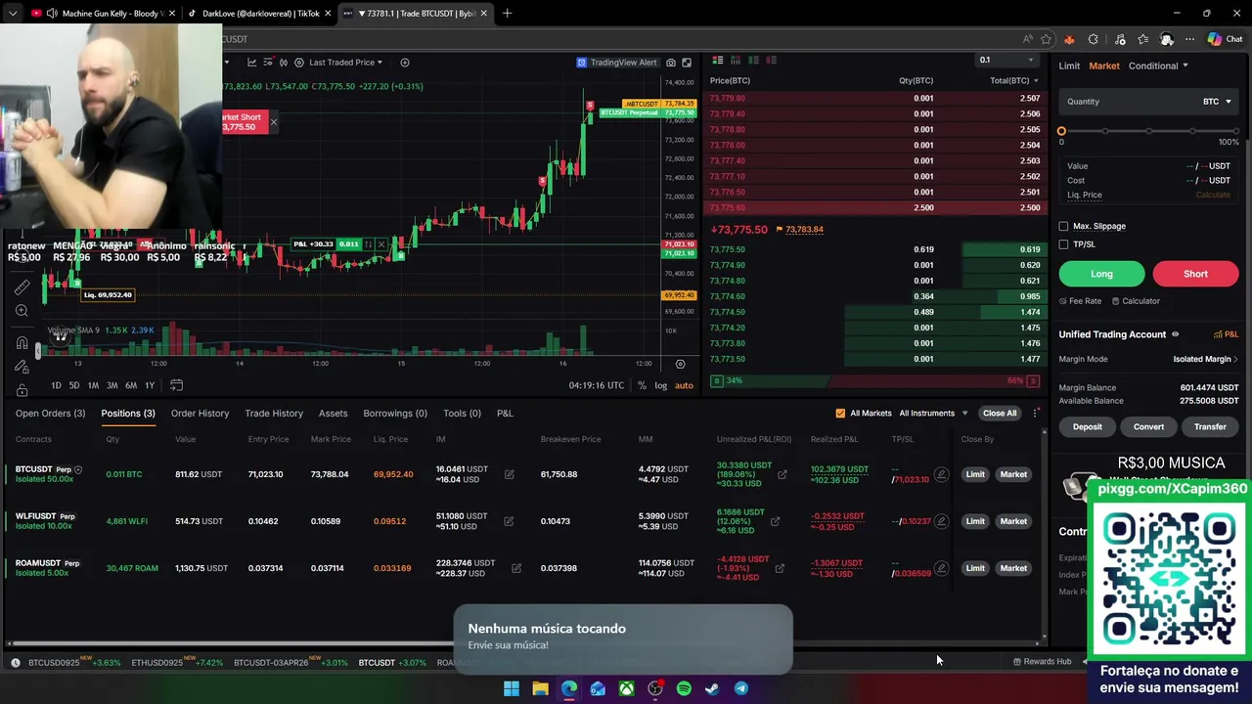
Task: Share ROAMUSDT unrealized P&L
Action: [780, 568]
